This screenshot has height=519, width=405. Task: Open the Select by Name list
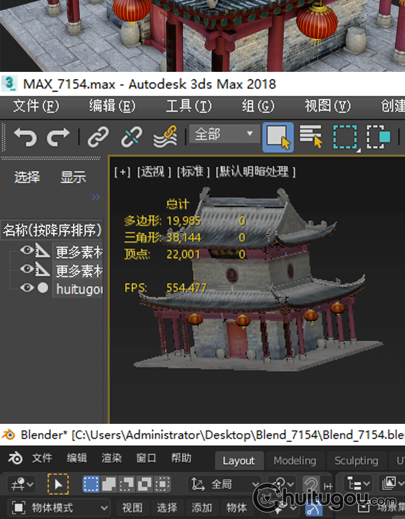point(310,137)
